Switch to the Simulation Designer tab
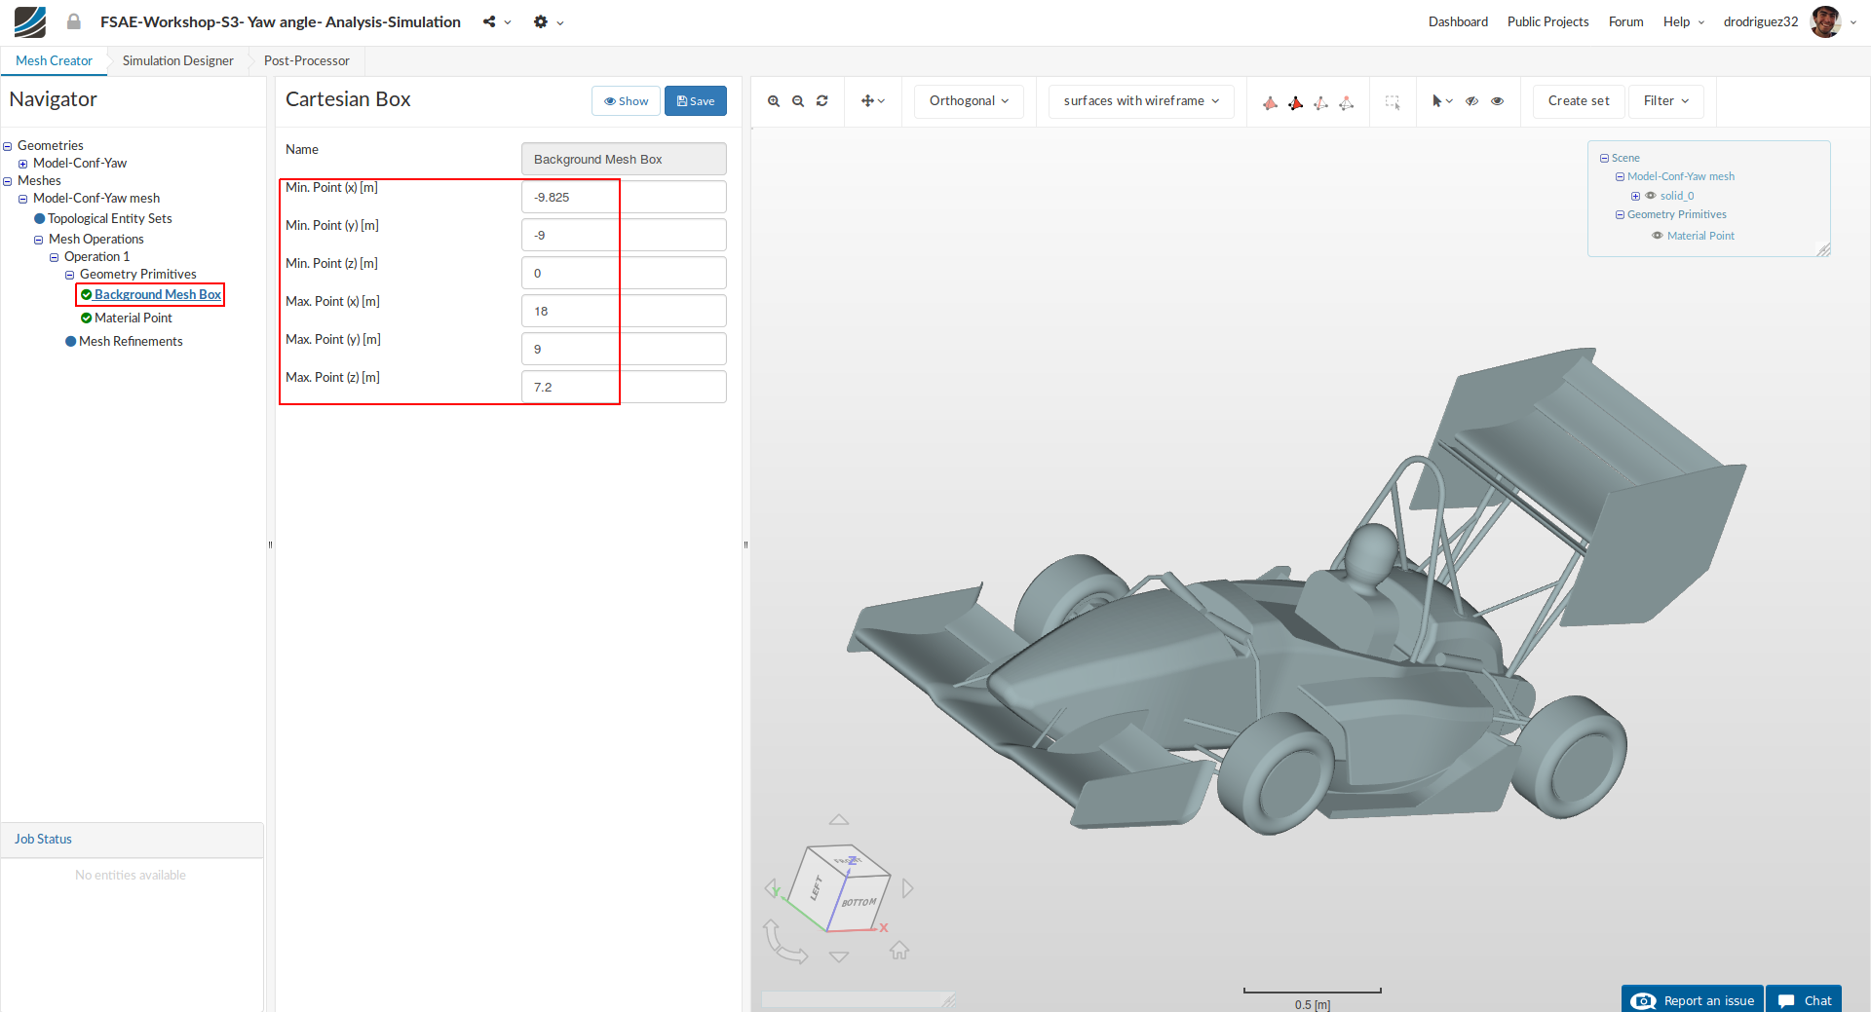 pyautogui.click(x=177, y=60)
